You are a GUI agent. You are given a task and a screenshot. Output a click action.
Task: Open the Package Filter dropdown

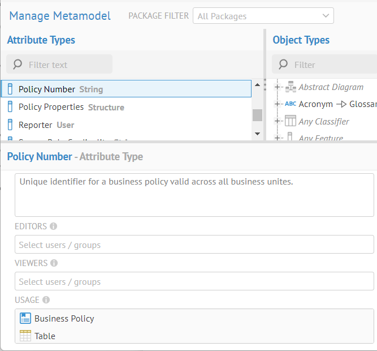[x=263, y=16]
